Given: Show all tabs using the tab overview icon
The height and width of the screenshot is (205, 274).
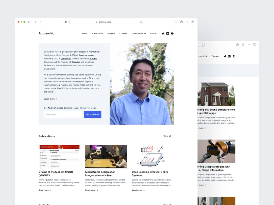Looking at the screenshot, I should click(193, 22).
